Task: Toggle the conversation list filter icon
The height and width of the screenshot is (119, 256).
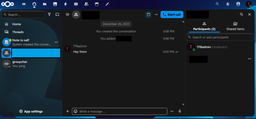Action: (49, 14)
